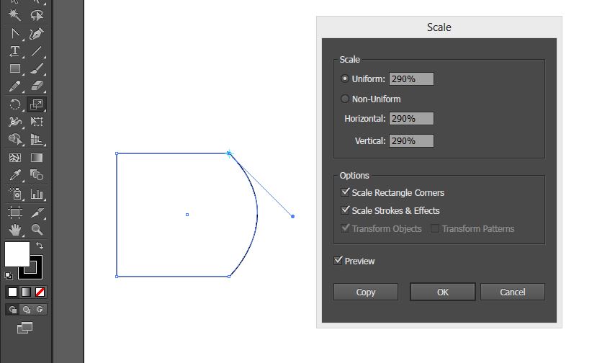Select the Gradient tool
Image resolution: width=597 pixels, height=363 pixels.
(x=37, y=158)
